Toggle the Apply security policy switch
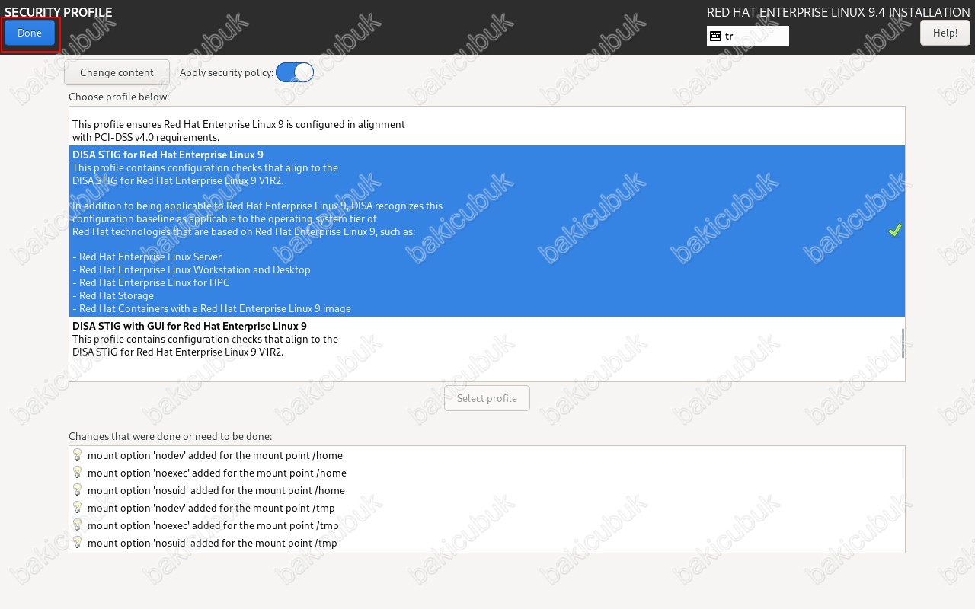975x609 pixels. tap(295, 72)
